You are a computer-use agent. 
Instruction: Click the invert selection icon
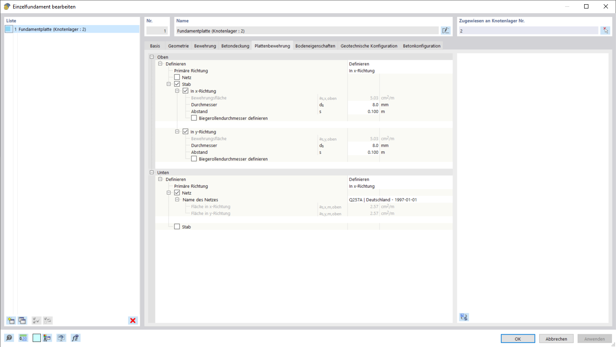pos(48,321)
